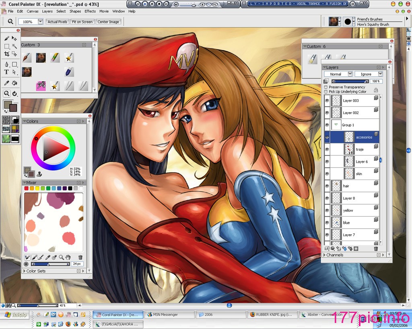Select the Pan hand tool in the Mixer
The height and width of the screenshot is (329, 412).
click(x=68, y=257)
